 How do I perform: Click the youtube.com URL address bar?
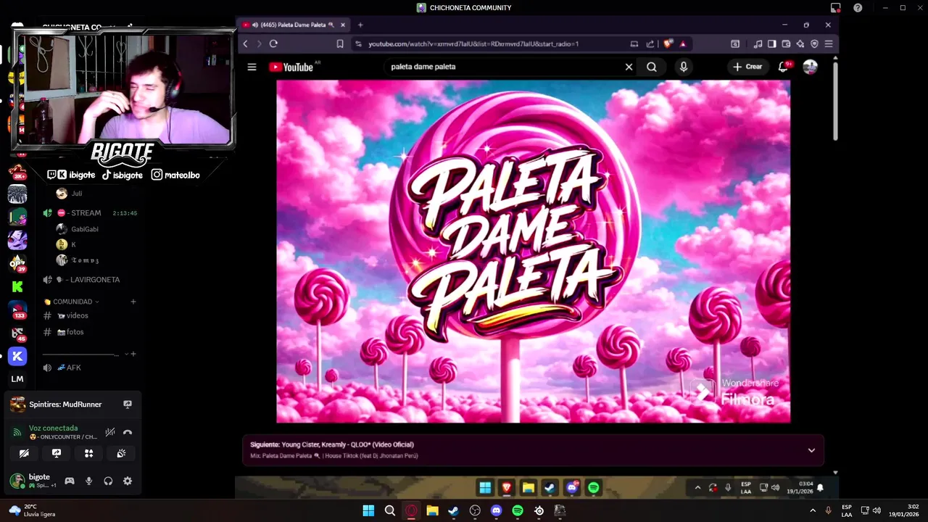point(473,43)
